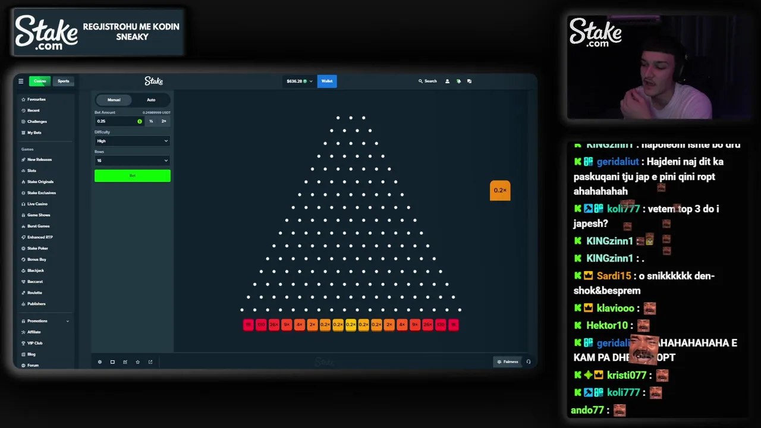Screen dimensions: 761x428
Task: Click the Stake logo in header
Action: click(x=153, y=81)
